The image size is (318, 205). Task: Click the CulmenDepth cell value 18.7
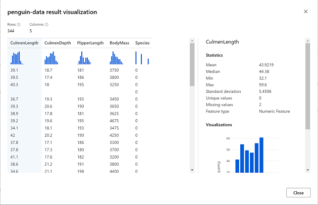(x=48, y=70)
